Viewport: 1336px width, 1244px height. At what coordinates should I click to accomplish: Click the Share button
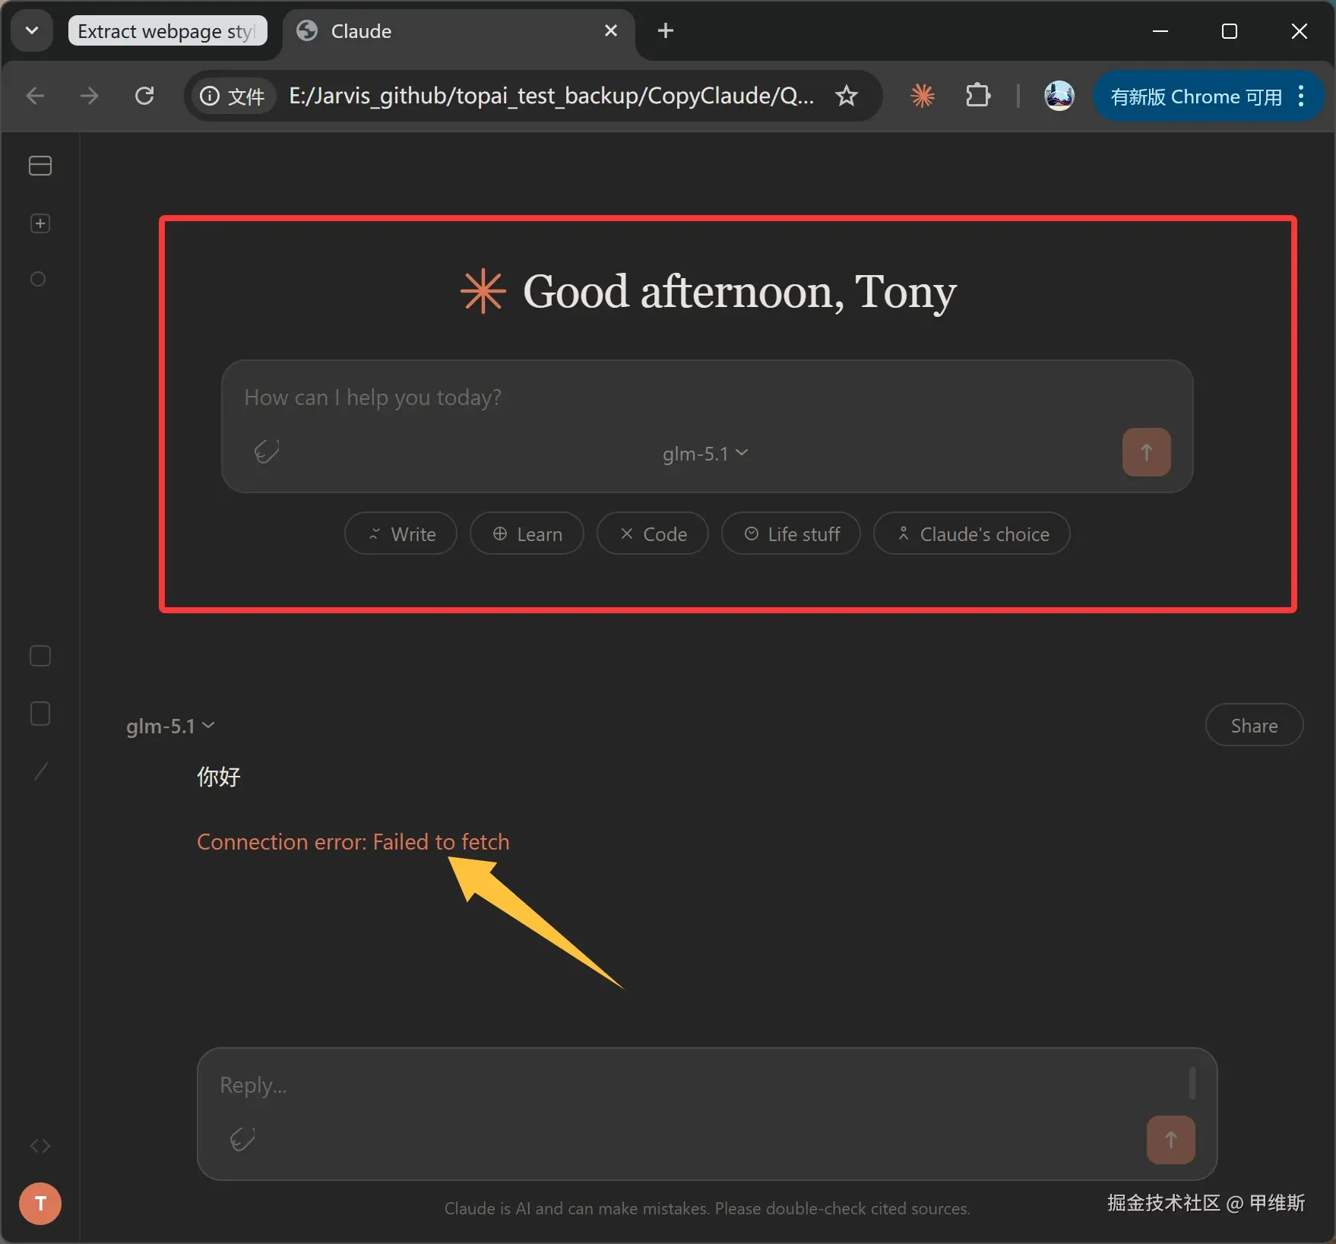1254,725
